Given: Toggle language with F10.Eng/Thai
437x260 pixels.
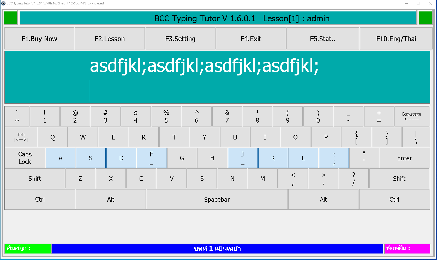Looking at the screenshot, I should click(x=396, y=39).
